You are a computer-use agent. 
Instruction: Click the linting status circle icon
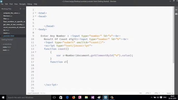[163, 93]
